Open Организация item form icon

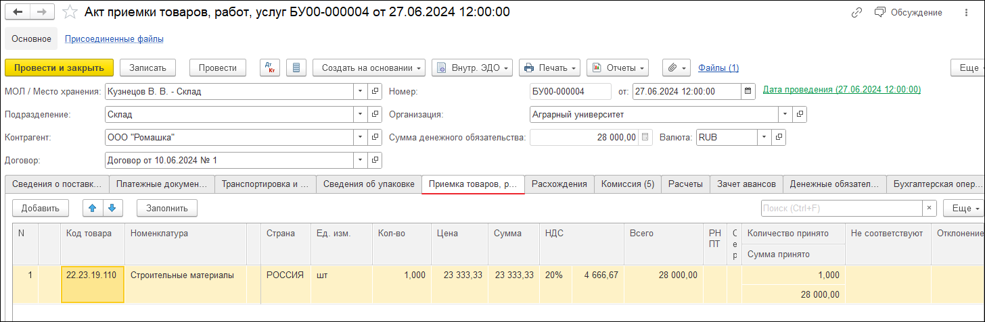[x=800, y=114]
